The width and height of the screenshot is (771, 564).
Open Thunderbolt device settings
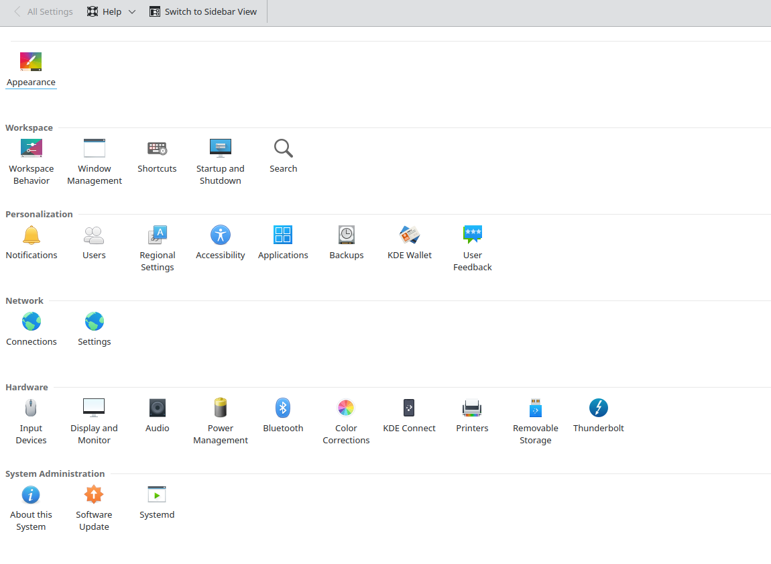(598, 408)
